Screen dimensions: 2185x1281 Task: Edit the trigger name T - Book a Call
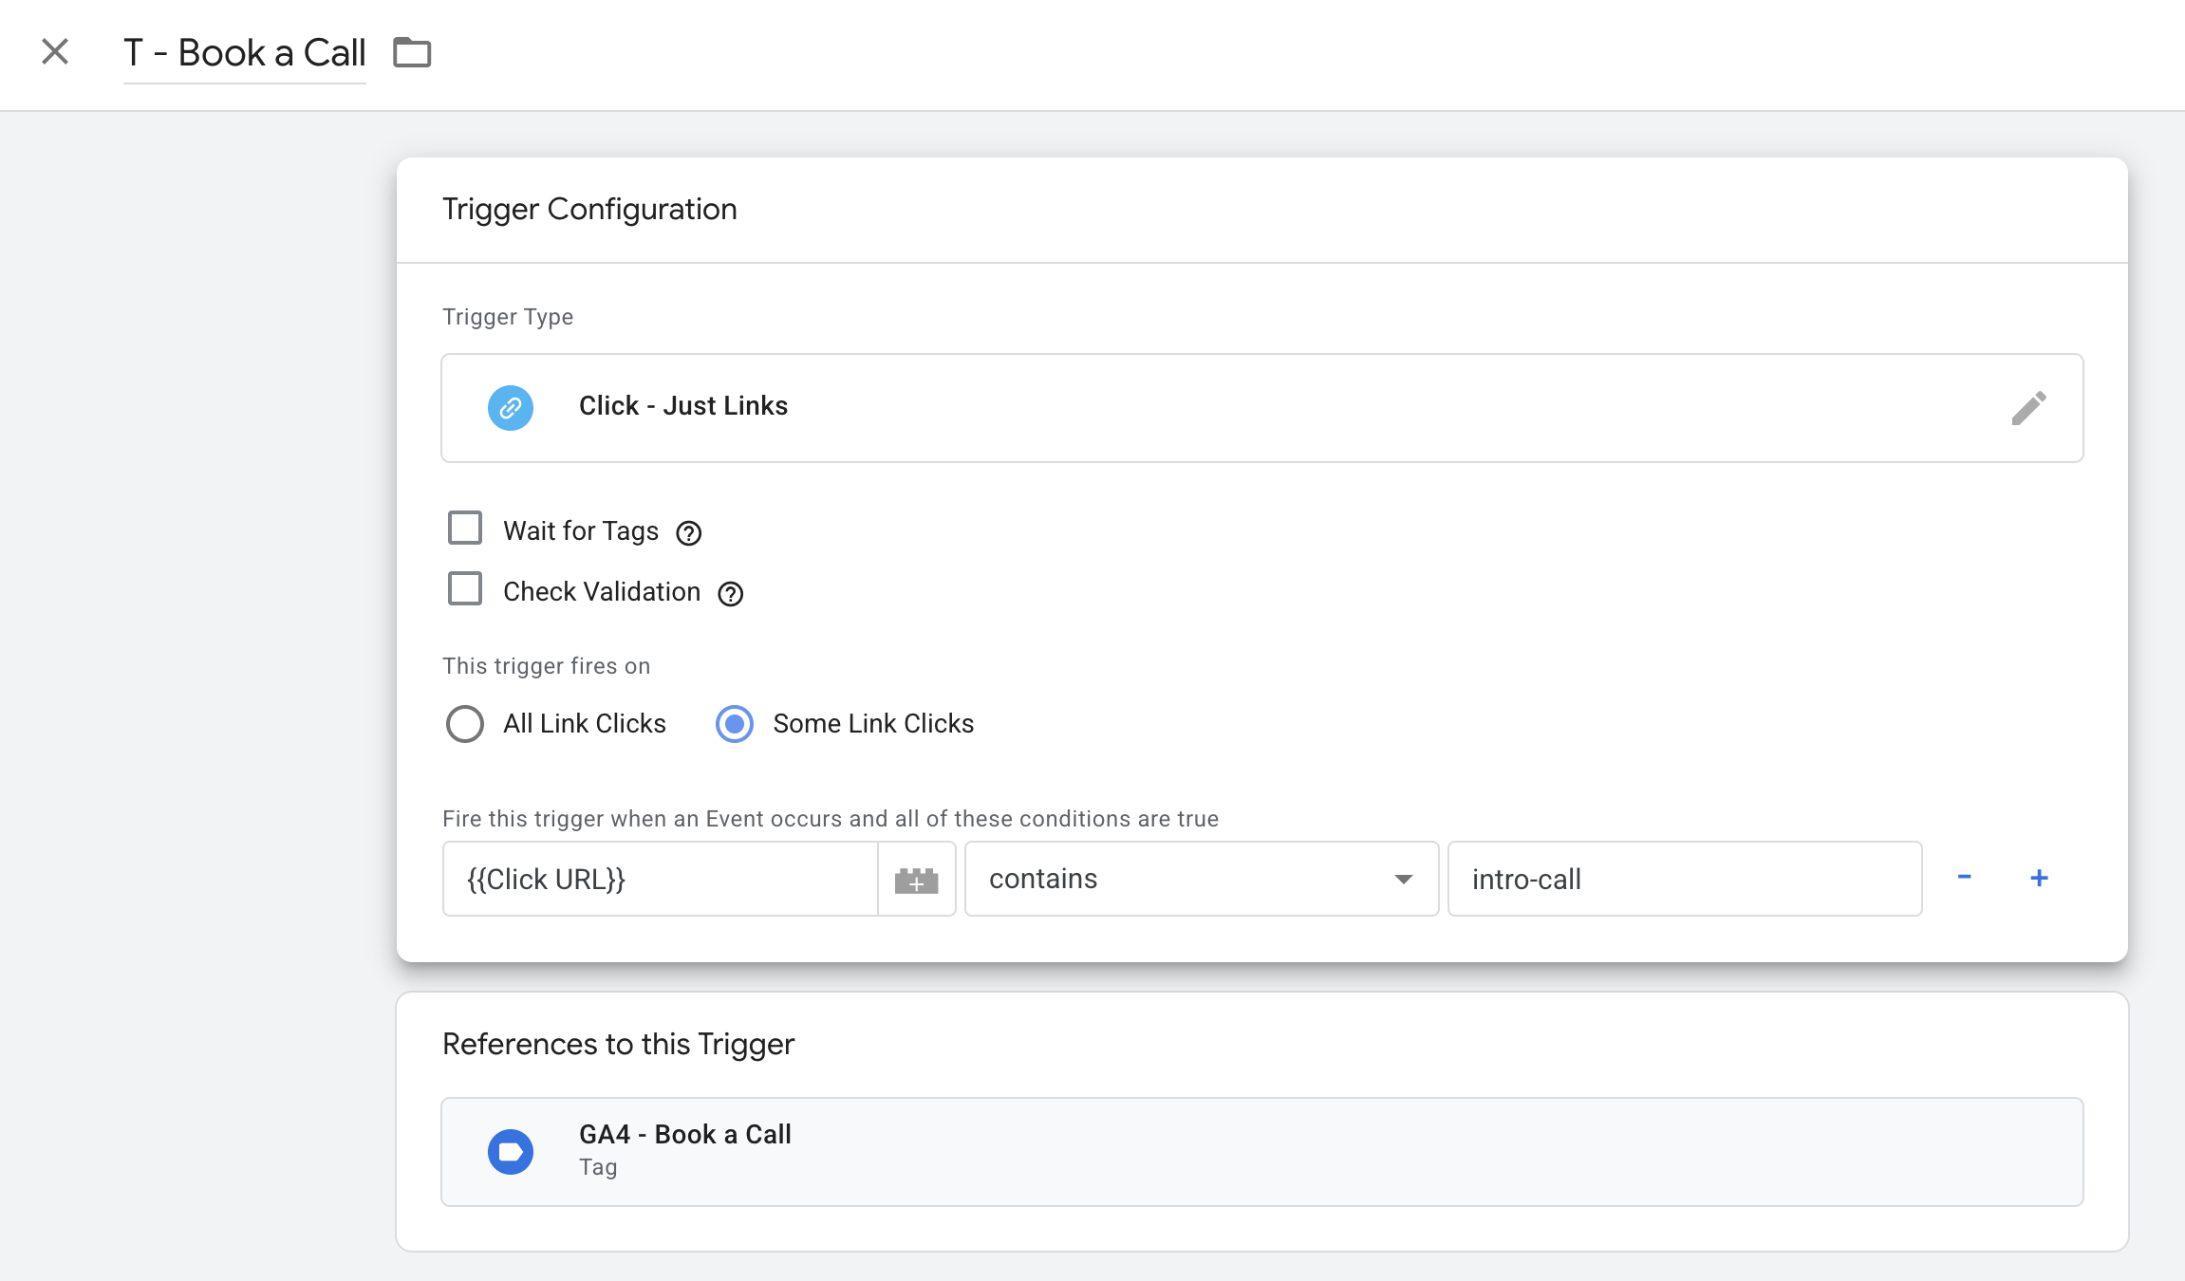244,53
